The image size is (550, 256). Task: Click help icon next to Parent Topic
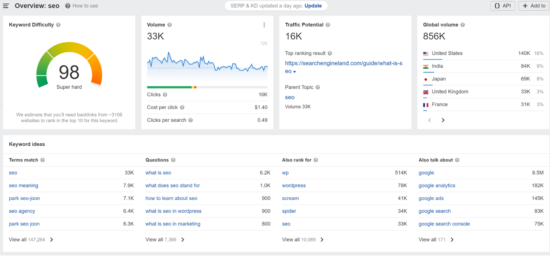318,87
